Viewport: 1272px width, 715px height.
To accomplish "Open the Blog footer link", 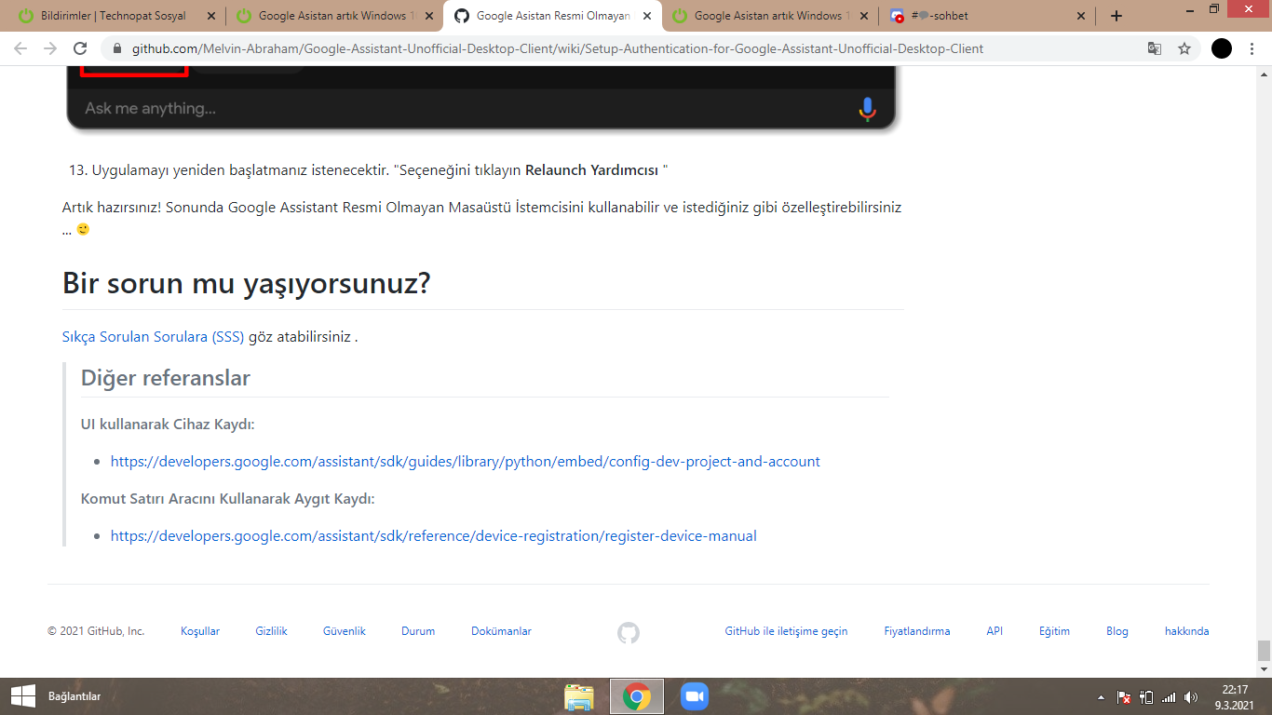I will (x=1117, y=631).
